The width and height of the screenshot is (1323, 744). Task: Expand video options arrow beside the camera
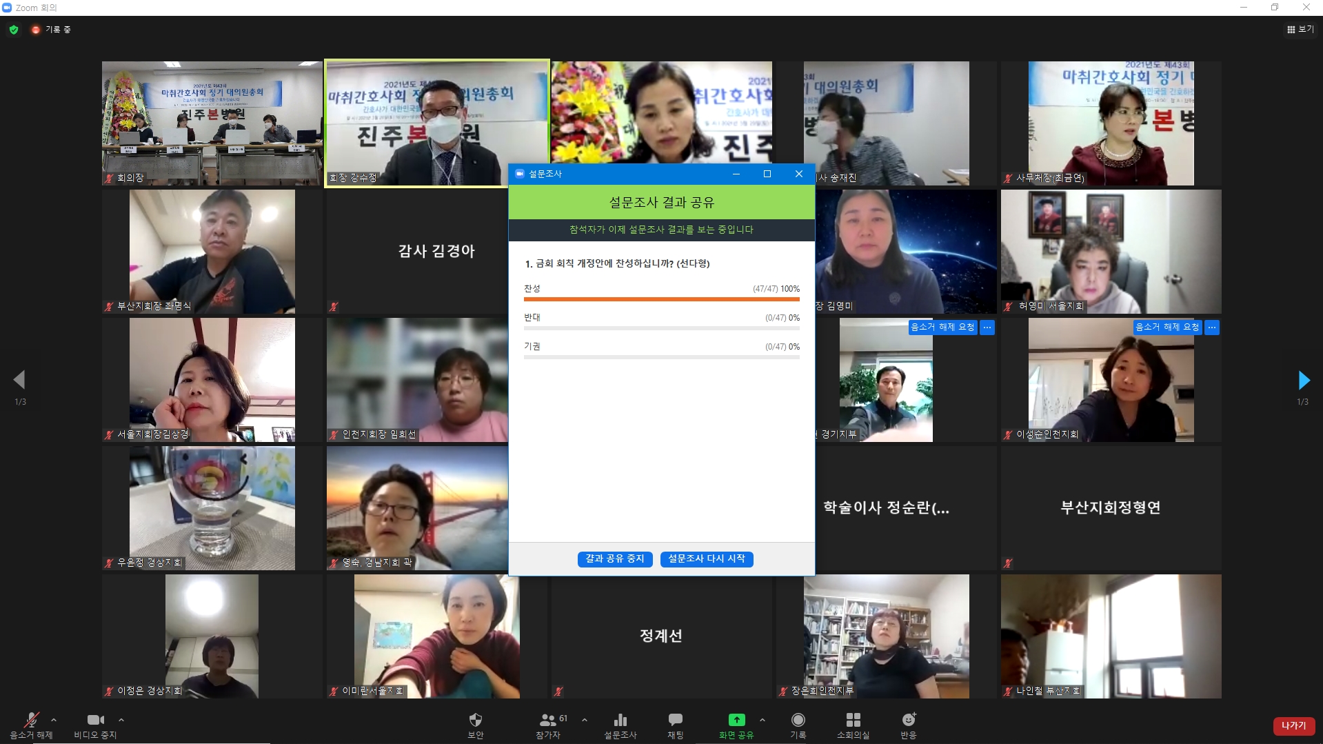121,720
